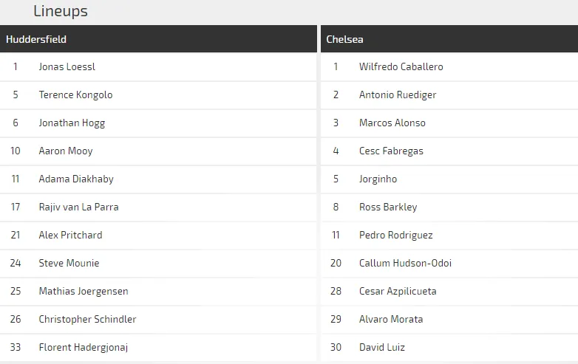Image resolution: width=578 pixels, height=364 pixels.
Task: Select Aaron Mooy from Huddersfield lineup
Action: point(66,151)
